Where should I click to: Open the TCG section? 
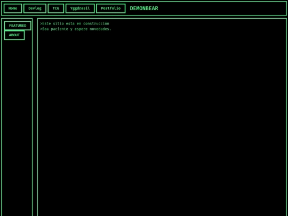tap(56, 9)
